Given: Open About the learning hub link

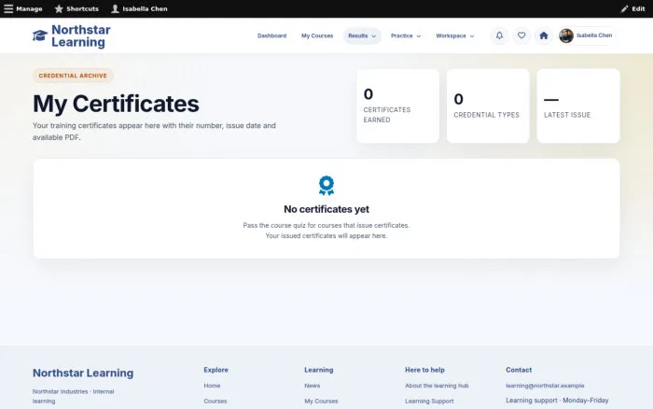Looking at the screenshot, I should click(x=437, y=386).
